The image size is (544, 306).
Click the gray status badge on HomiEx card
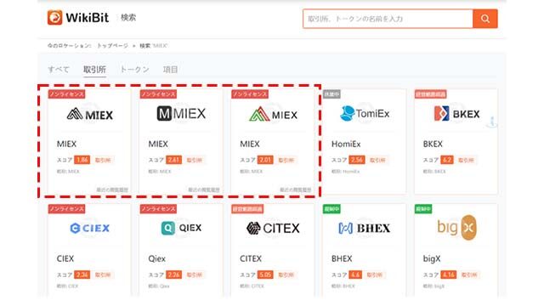tap(331, 94)
